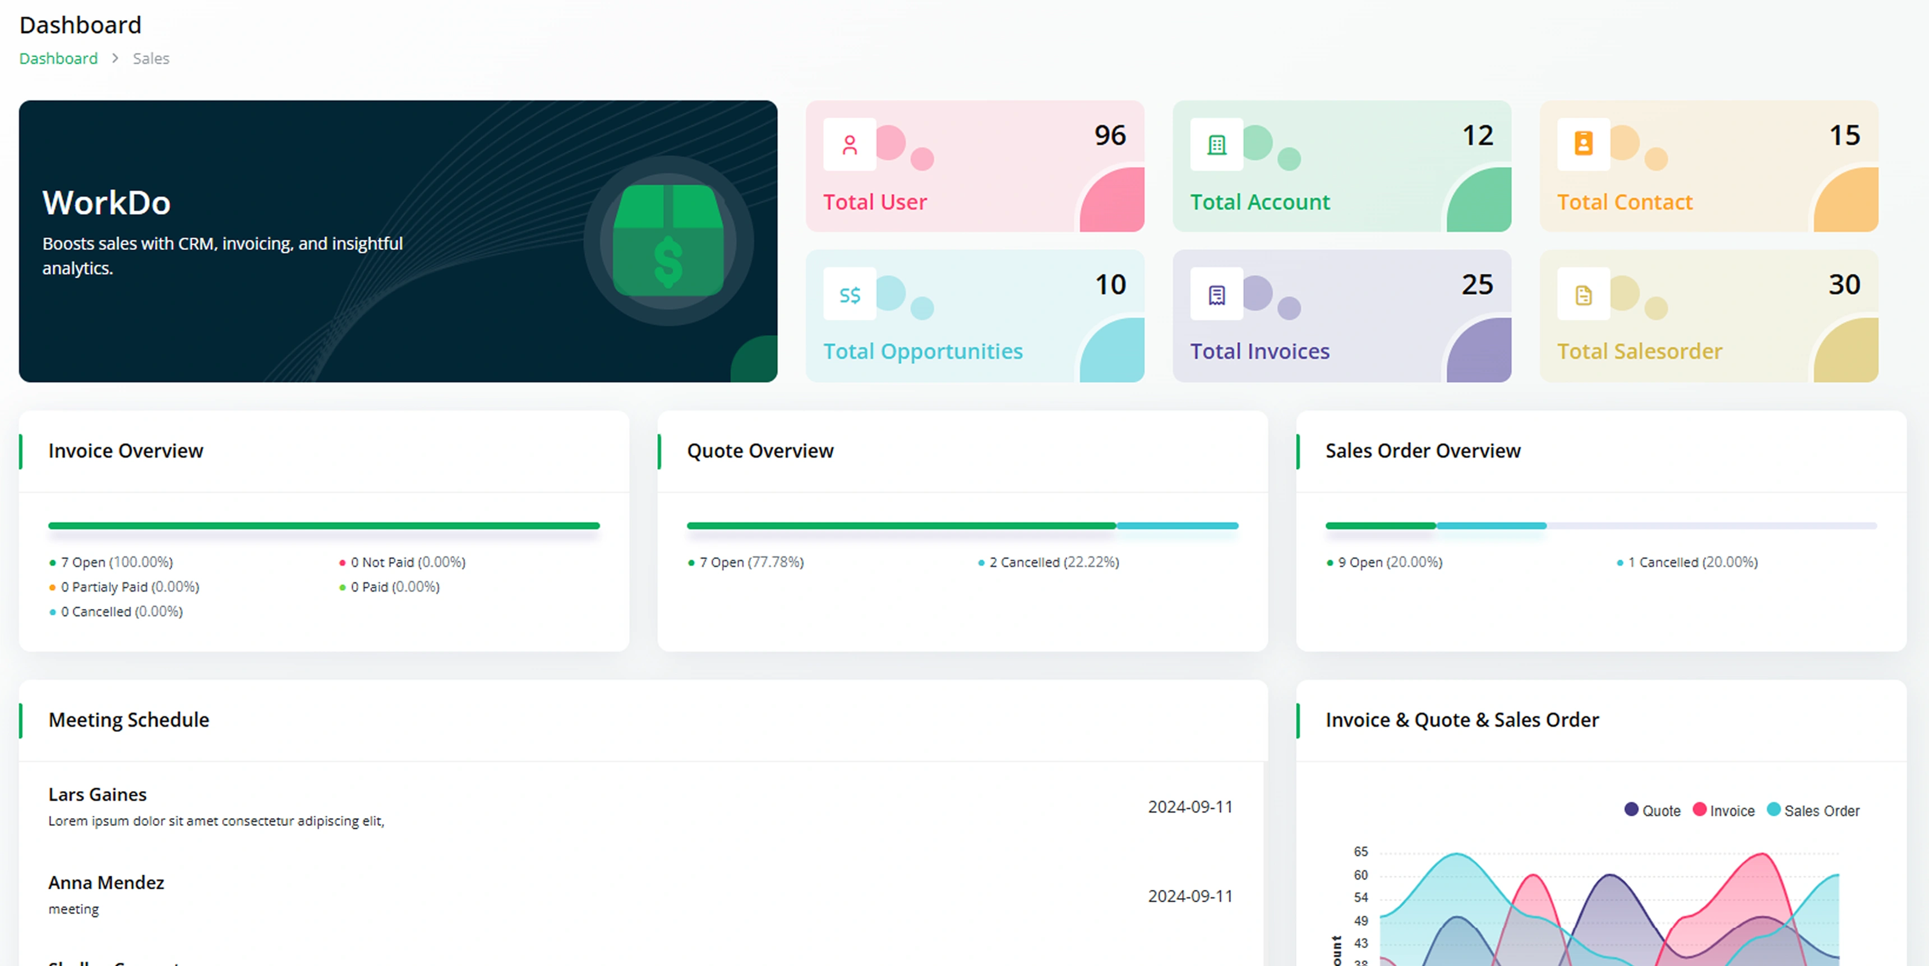
Task: Click the Total User person icon
Action: tap(849, 145)
